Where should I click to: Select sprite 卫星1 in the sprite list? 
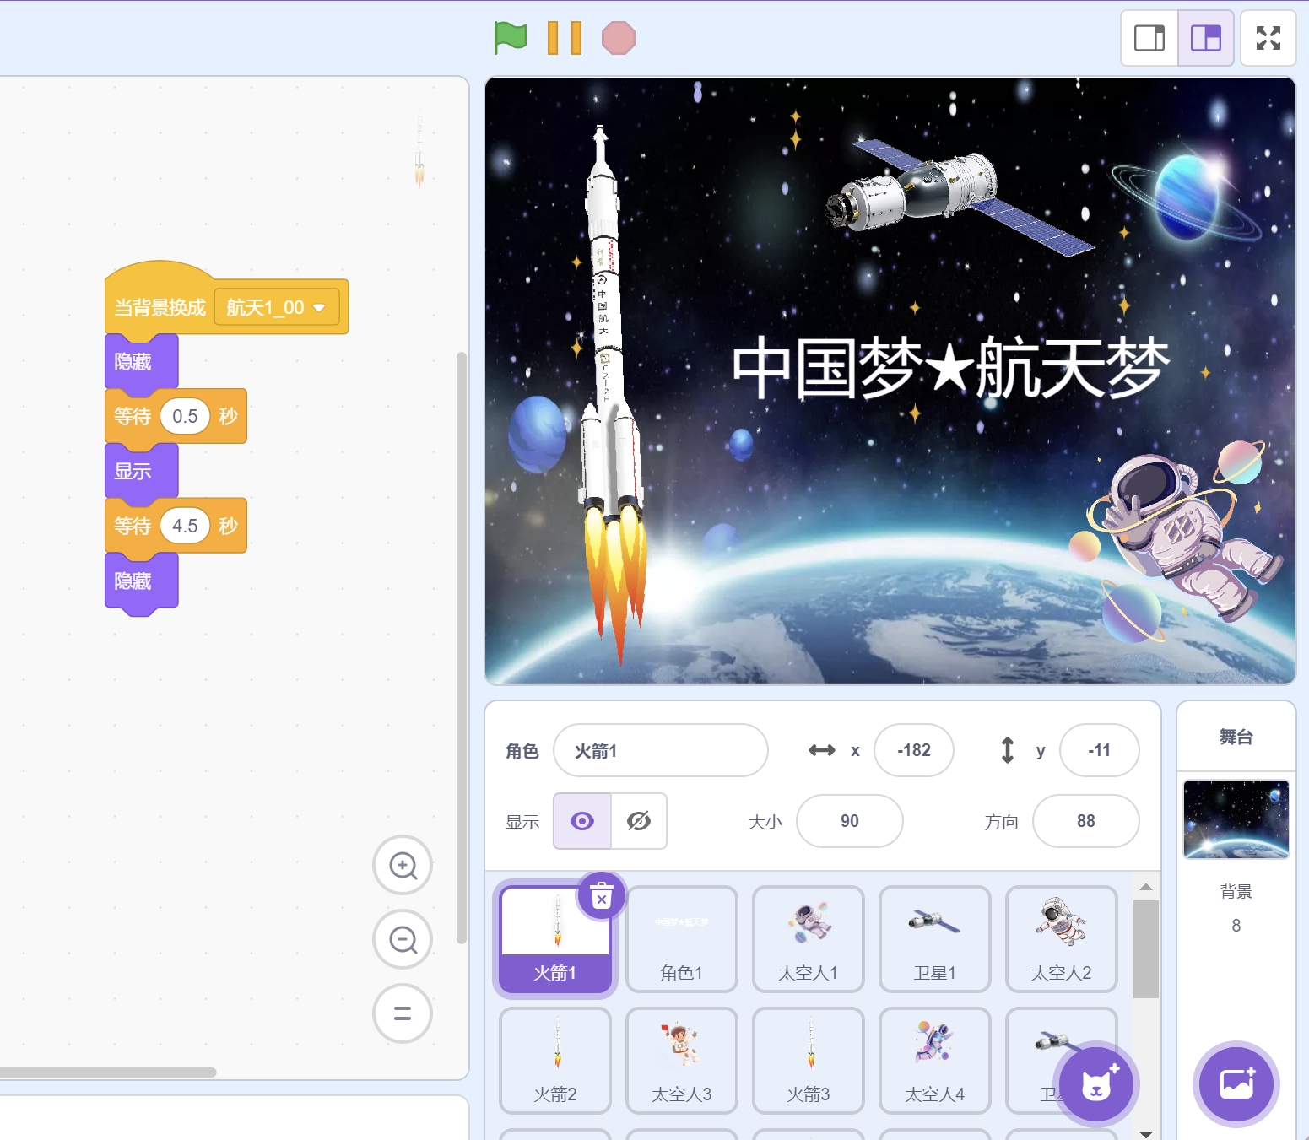pos(934,938)
